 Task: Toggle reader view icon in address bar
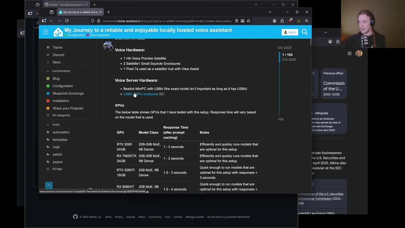pos(236,21)
